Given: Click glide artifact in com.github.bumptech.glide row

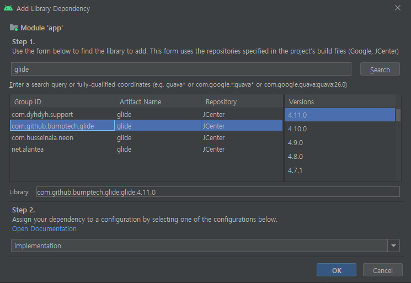Looking at the screenshot, I should click(124, 126).
